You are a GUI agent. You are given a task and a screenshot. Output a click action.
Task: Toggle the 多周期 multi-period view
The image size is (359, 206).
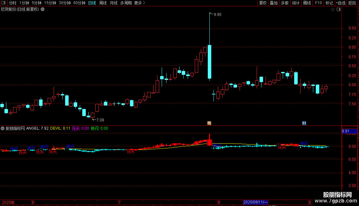[x=126, y=3]
